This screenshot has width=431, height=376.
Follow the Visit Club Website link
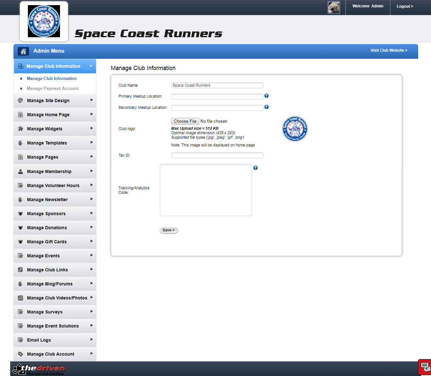click(x=389, y=51)
